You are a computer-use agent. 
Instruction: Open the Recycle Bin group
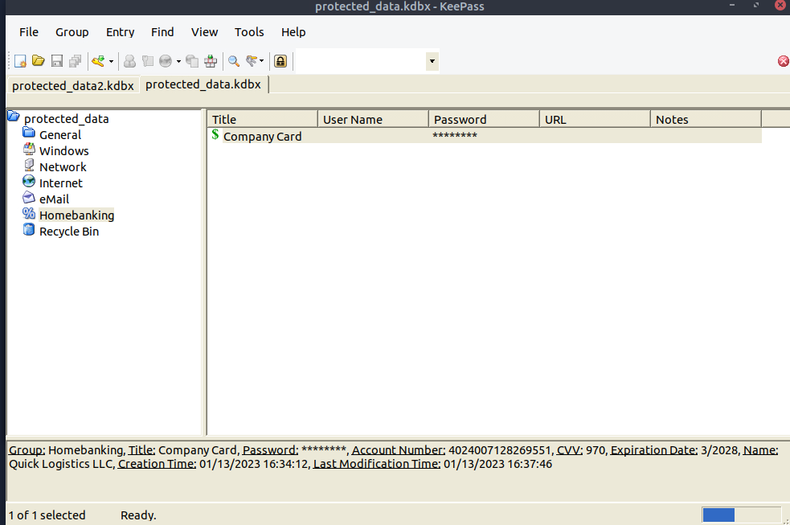pyautogui.click(x=68, y=231)
